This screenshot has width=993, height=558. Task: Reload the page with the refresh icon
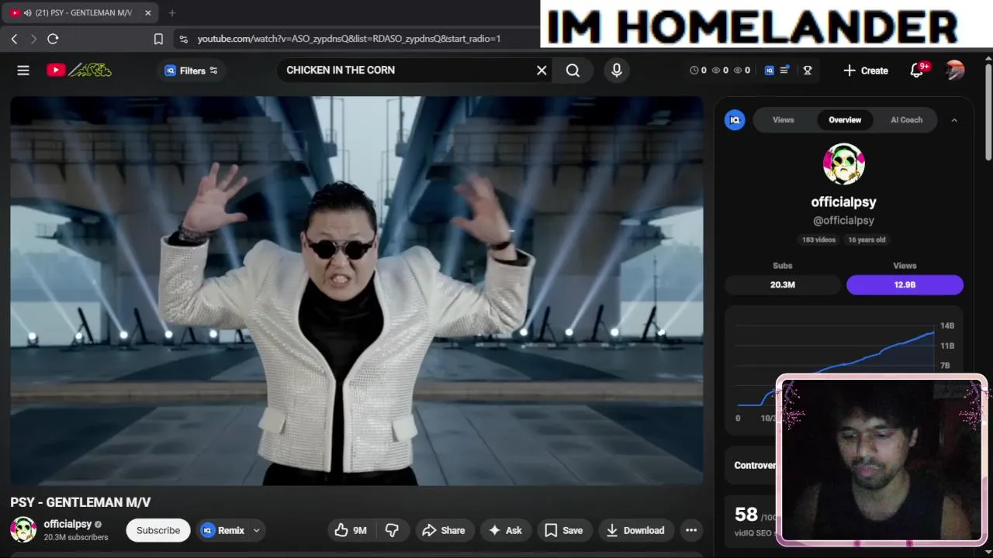(x=53, y=39)
